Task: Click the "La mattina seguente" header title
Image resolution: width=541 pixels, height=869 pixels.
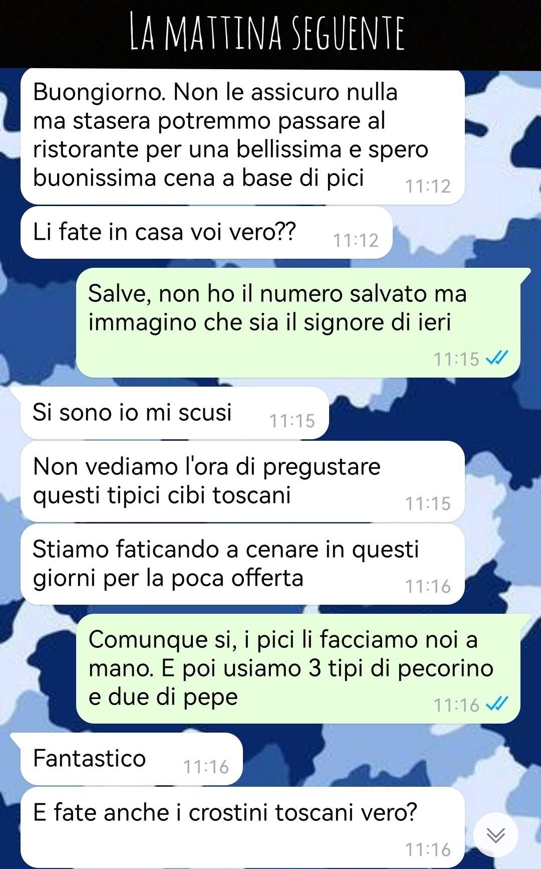Action: (267, 33)
